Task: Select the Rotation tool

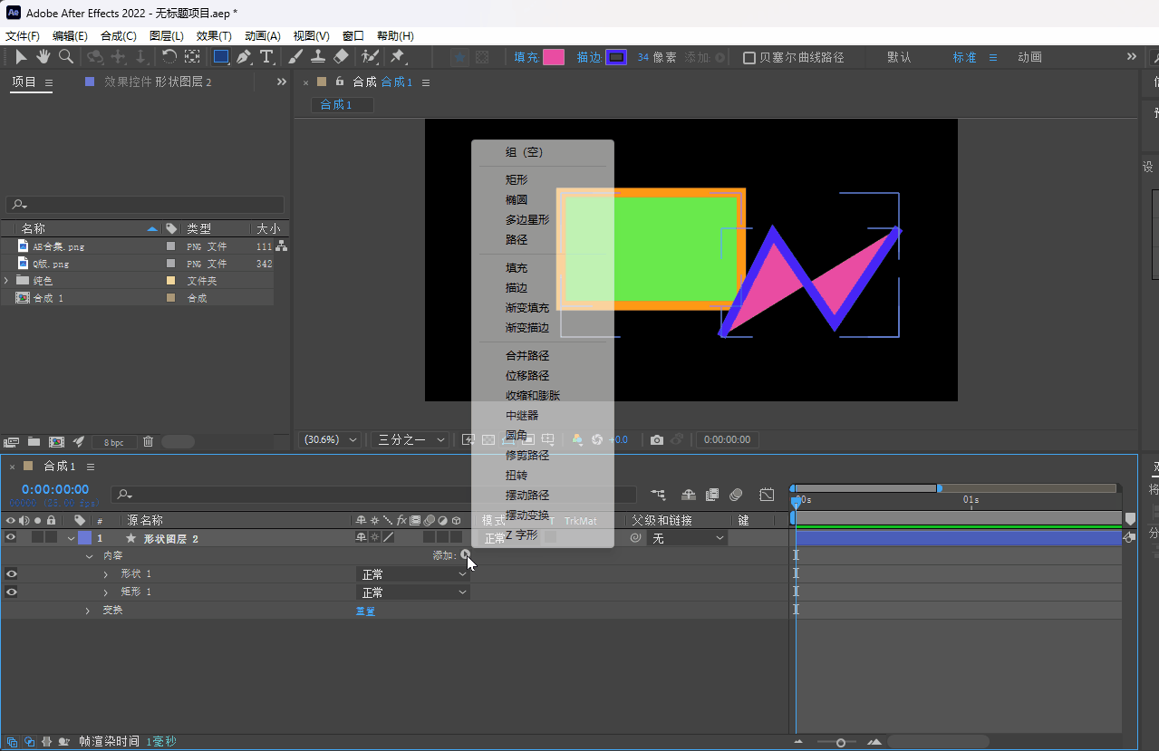Action: (169, 57)
